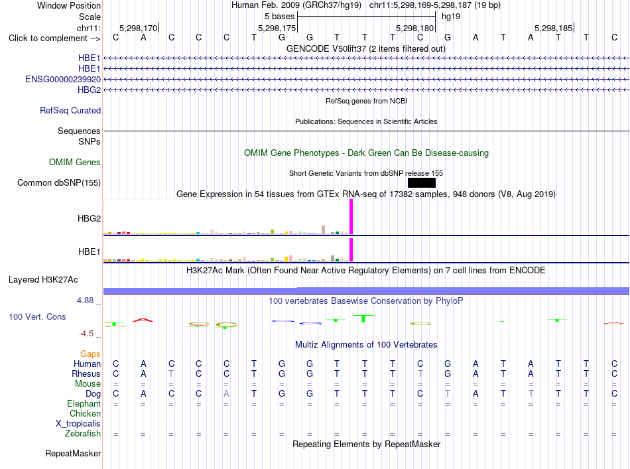Viewport: 630px width, 469px height.
Task: Click the 5,298,180 ruler position
Action: [415, 28]
